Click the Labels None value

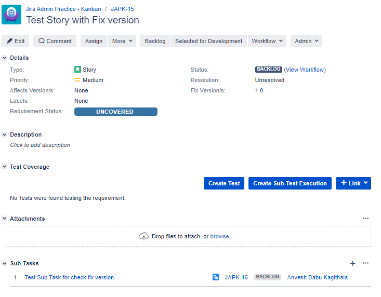81,101
